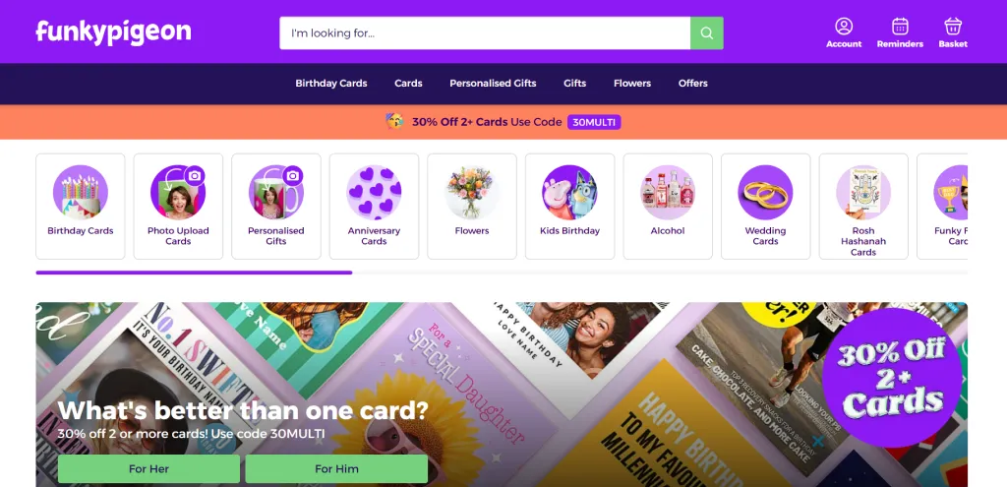
Task: Select Personalised Gifts in navigation bar
Action: pos(493,84)
